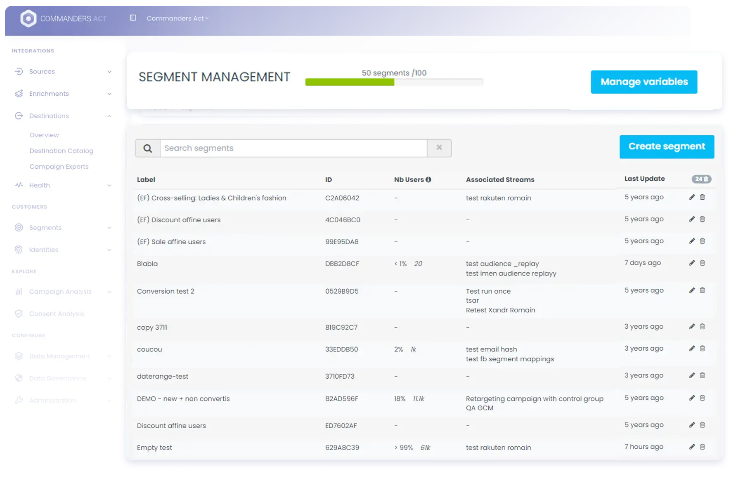The height and width of the screenshot is (495, 743).
Task: Click the Health sidebar icon
Action: (19, 185)
